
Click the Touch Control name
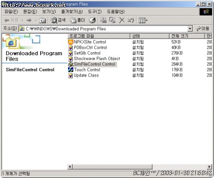87,70
